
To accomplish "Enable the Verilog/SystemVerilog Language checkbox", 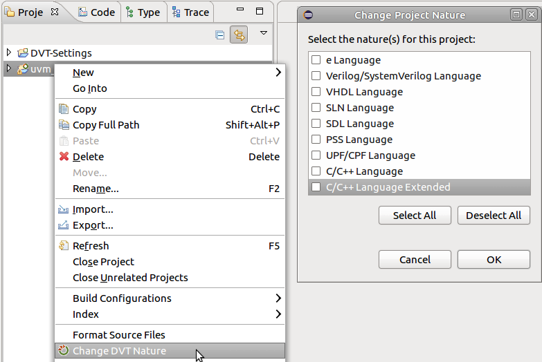I will click(x=316, y=76).
